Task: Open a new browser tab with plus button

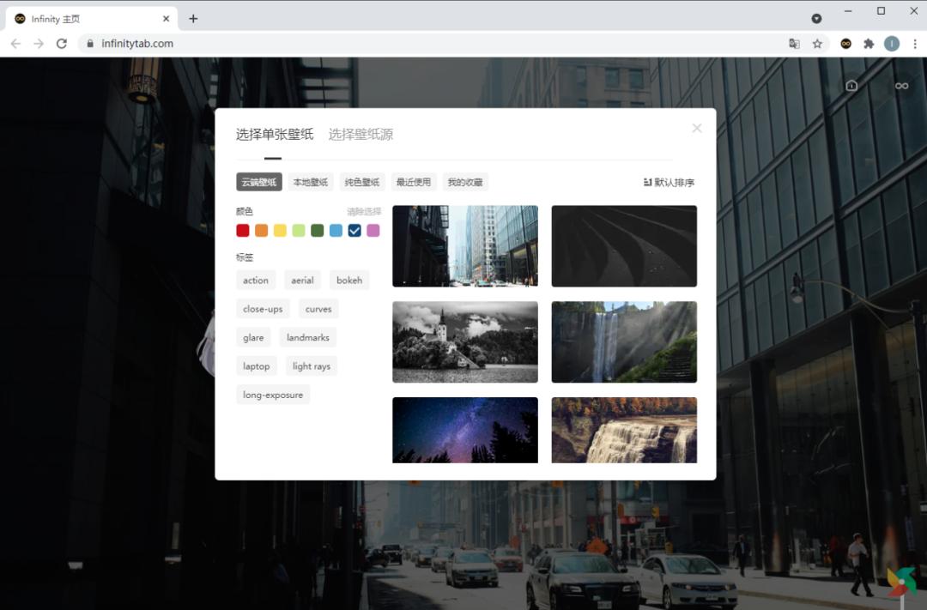Action: [x=193, y=17]
